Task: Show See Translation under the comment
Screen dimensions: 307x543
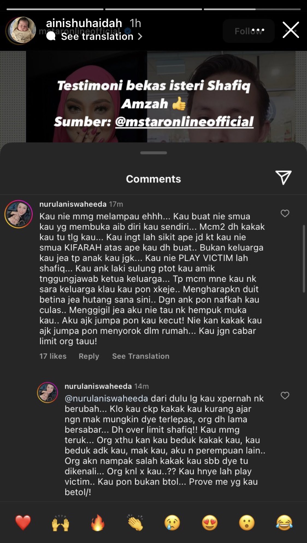Action: click(141, 356)
